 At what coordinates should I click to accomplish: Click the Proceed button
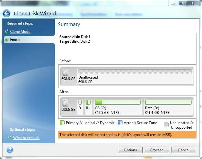pyautogui.click(x=157, y=150)
